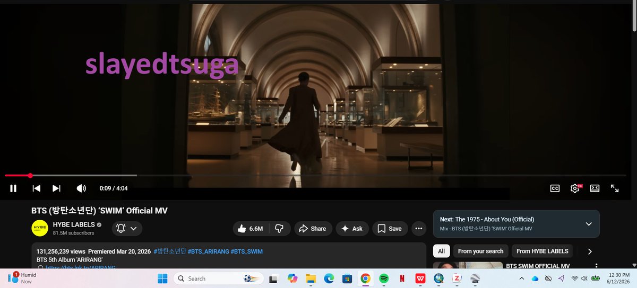Open the Ask AI button
This screenshot has width=637, height=288.
[352, 228]
